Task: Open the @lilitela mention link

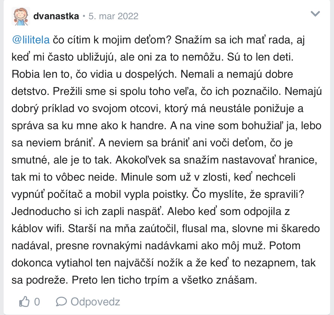Action: [31, 40]
